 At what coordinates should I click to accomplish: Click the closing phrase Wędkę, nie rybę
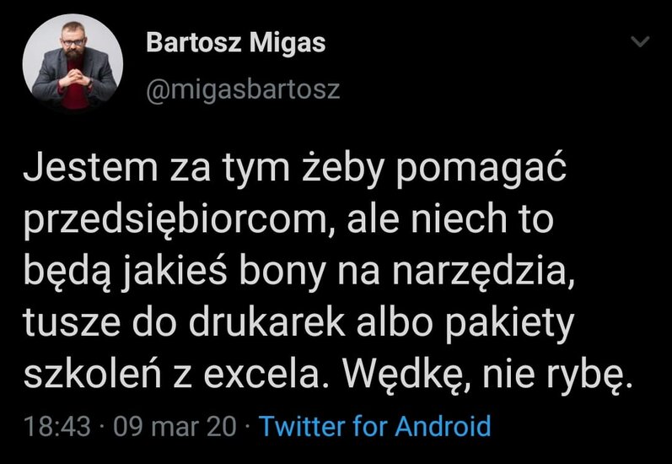[x=487, y=374]
